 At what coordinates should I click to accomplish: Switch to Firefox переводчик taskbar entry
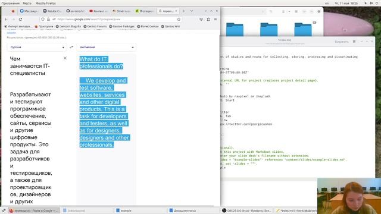pyautogui.click(x=33, y=210)
